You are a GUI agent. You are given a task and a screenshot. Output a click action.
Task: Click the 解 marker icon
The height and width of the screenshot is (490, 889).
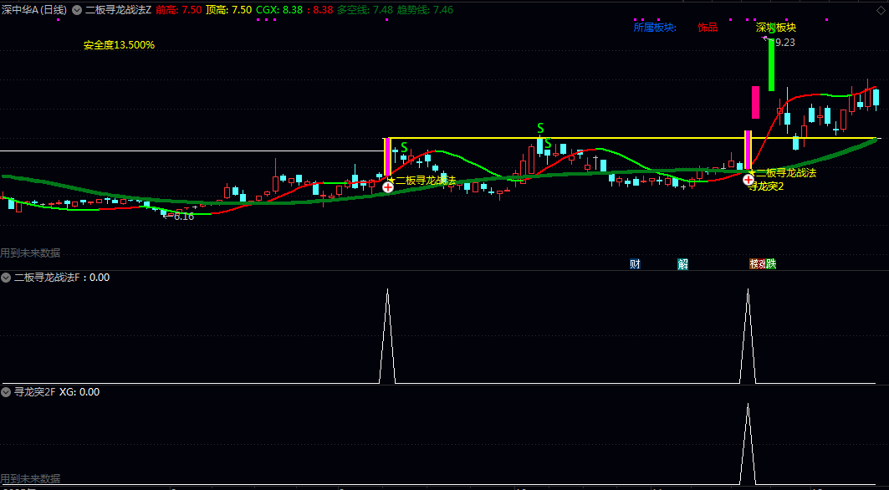click(x=683, y=264)
